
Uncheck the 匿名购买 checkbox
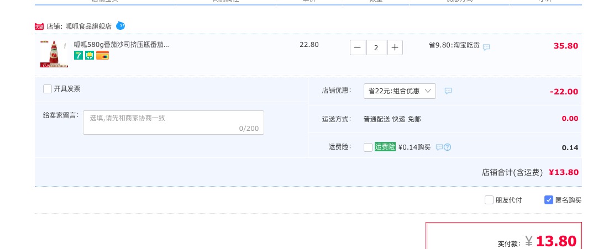pyautogui.click(x=549, y=200)
